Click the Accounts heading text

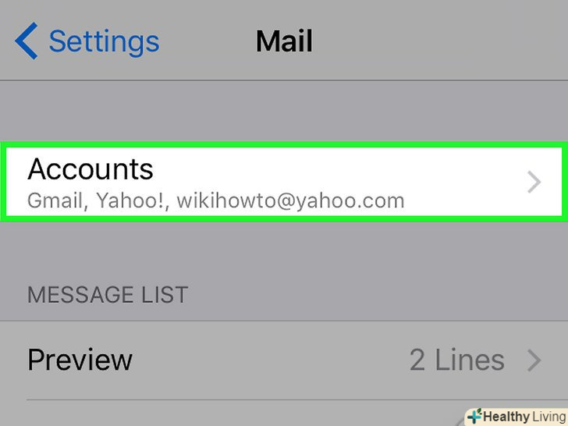tap(91, 169)
